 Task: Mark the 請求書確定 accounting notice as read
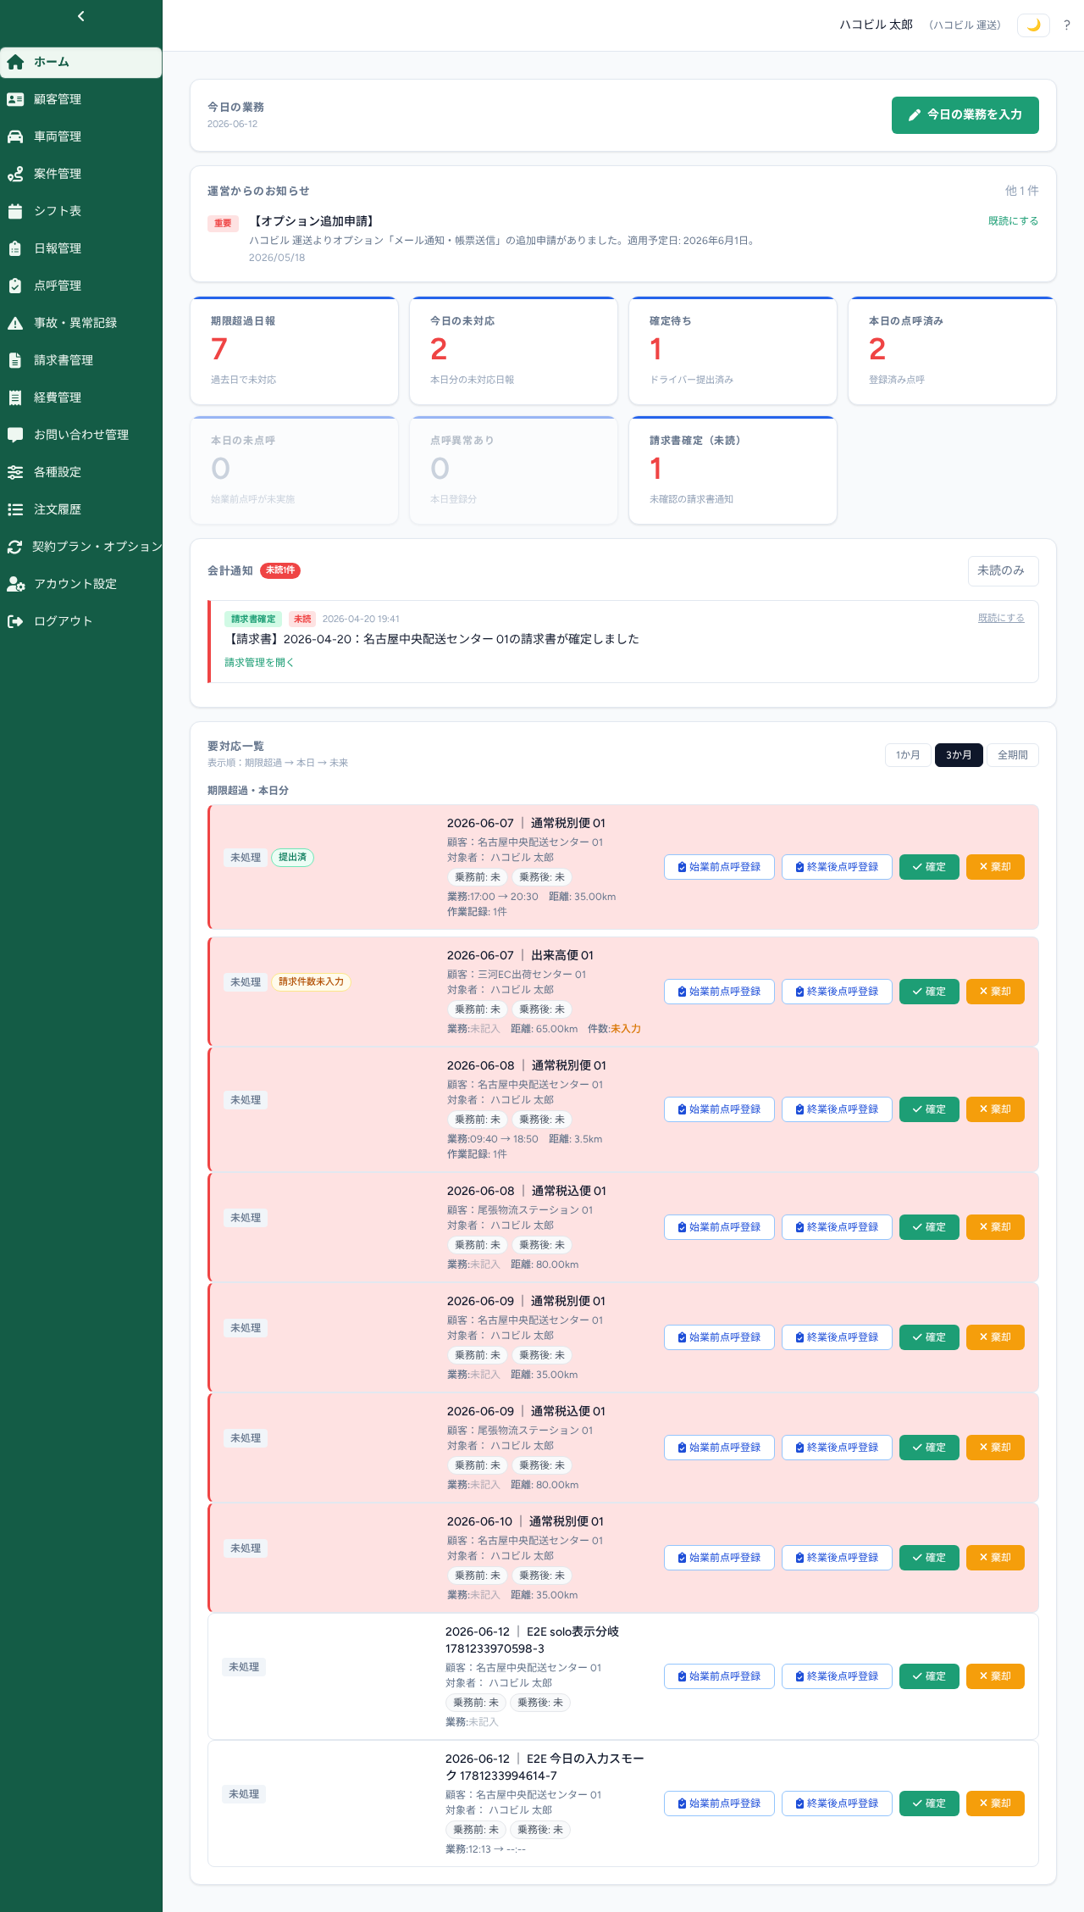pyautogui.click(x=1001, y=618)
